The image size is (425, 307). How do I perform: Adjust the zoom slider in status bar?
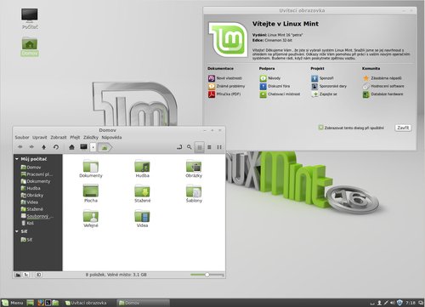pyautogui.click(x=207, y=275)
